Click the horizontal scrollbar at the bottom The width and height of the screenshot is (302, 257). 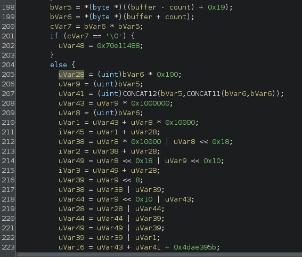point(159,255)
